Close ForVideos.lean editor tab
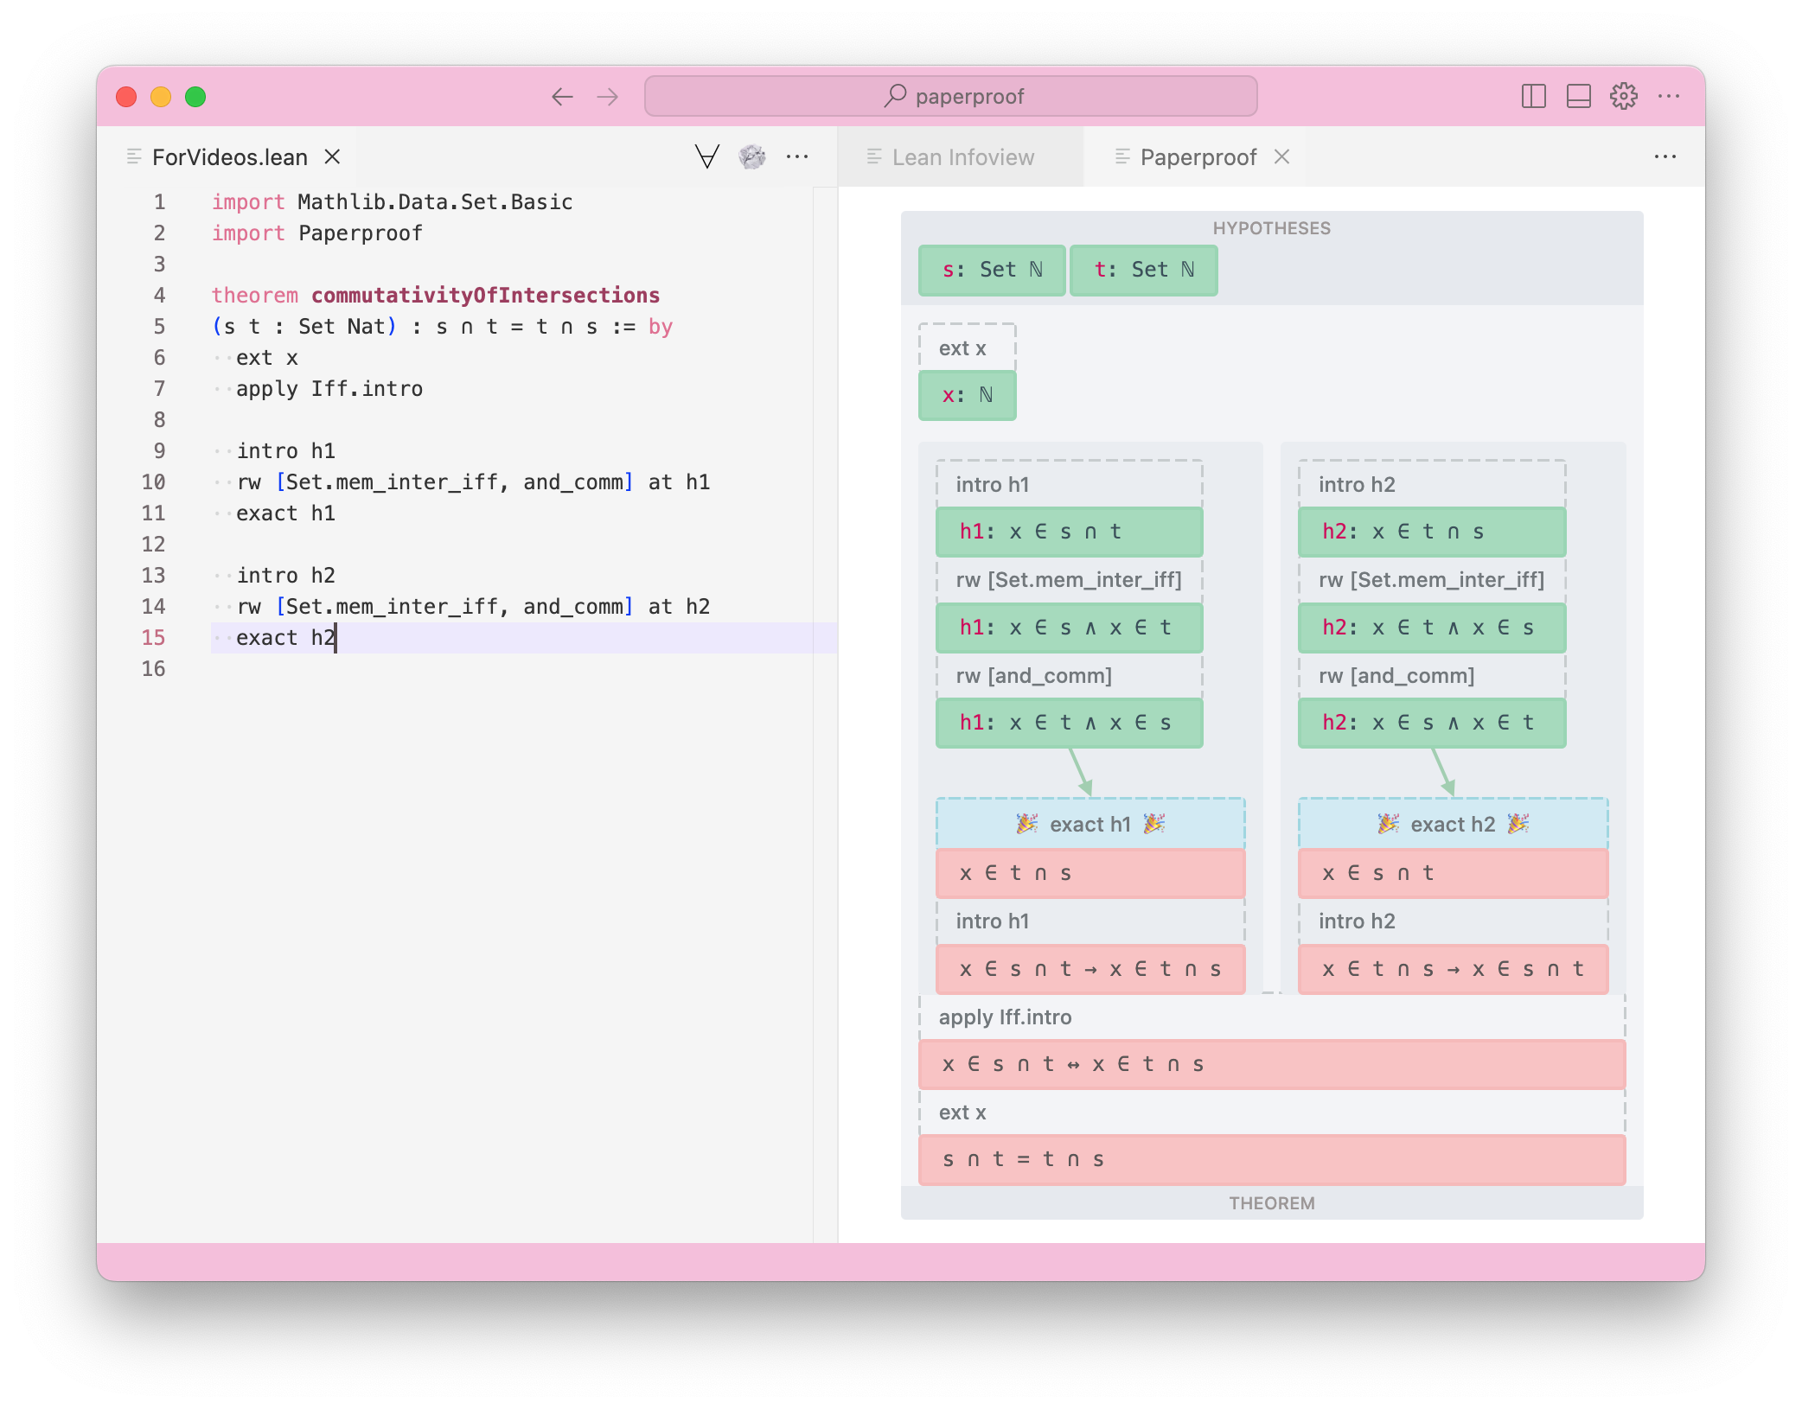The height and width of the screenshot is (1409, 1802). click(332, 156)
